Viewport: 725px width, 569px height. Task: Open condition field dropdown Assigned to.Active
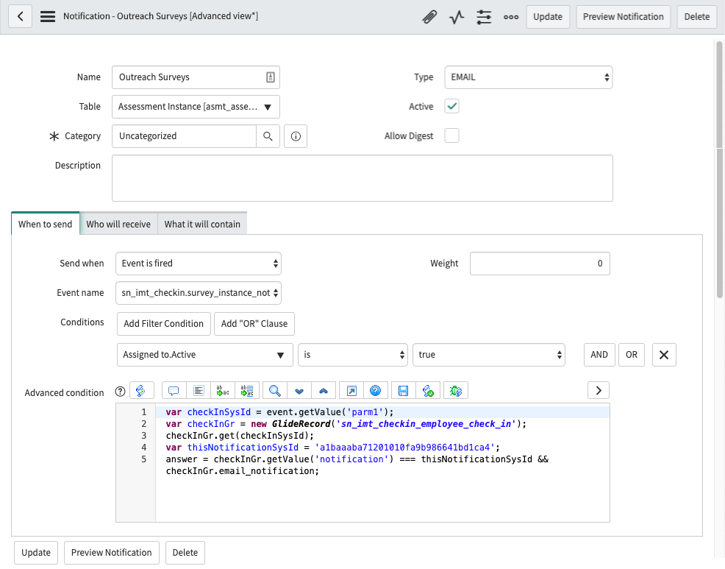click(205, 355)
